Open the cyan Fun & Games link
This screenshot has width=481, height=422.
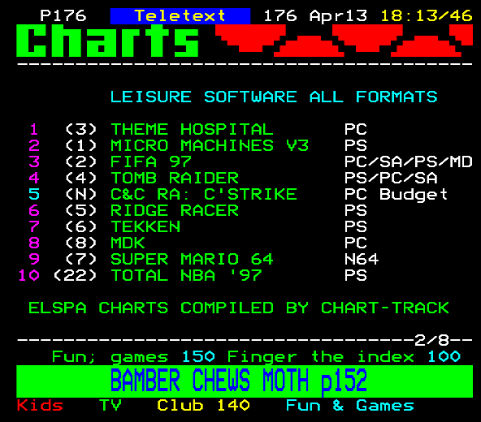(349, 406)
